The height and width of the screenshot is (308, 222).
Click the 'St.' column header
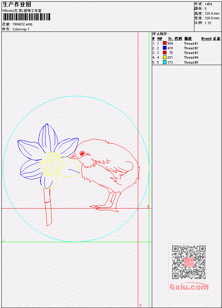[x=170, y=39]
